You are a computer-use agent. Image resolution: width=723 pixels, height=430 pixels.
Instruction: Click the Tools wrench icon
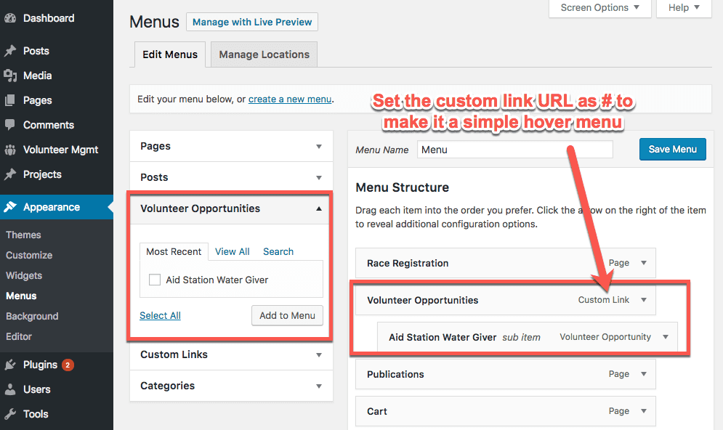(x=10, y=414)
